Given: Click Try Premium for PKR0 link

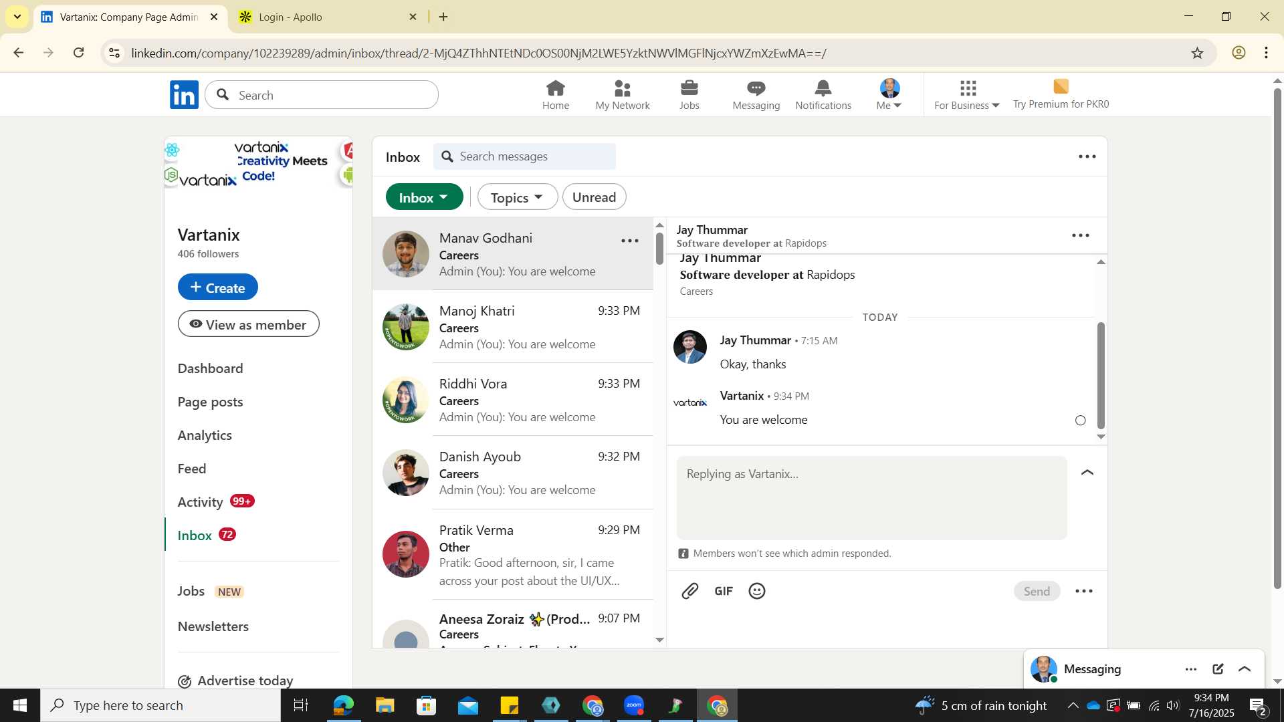Looking at the screenshot, I should click(1061, 94).
